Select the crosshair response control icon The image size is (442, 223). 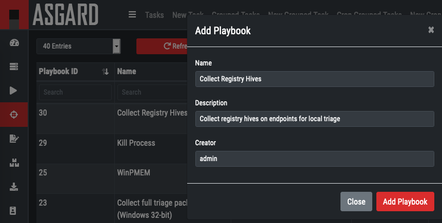pyautogui.click(x=14, y=115)
